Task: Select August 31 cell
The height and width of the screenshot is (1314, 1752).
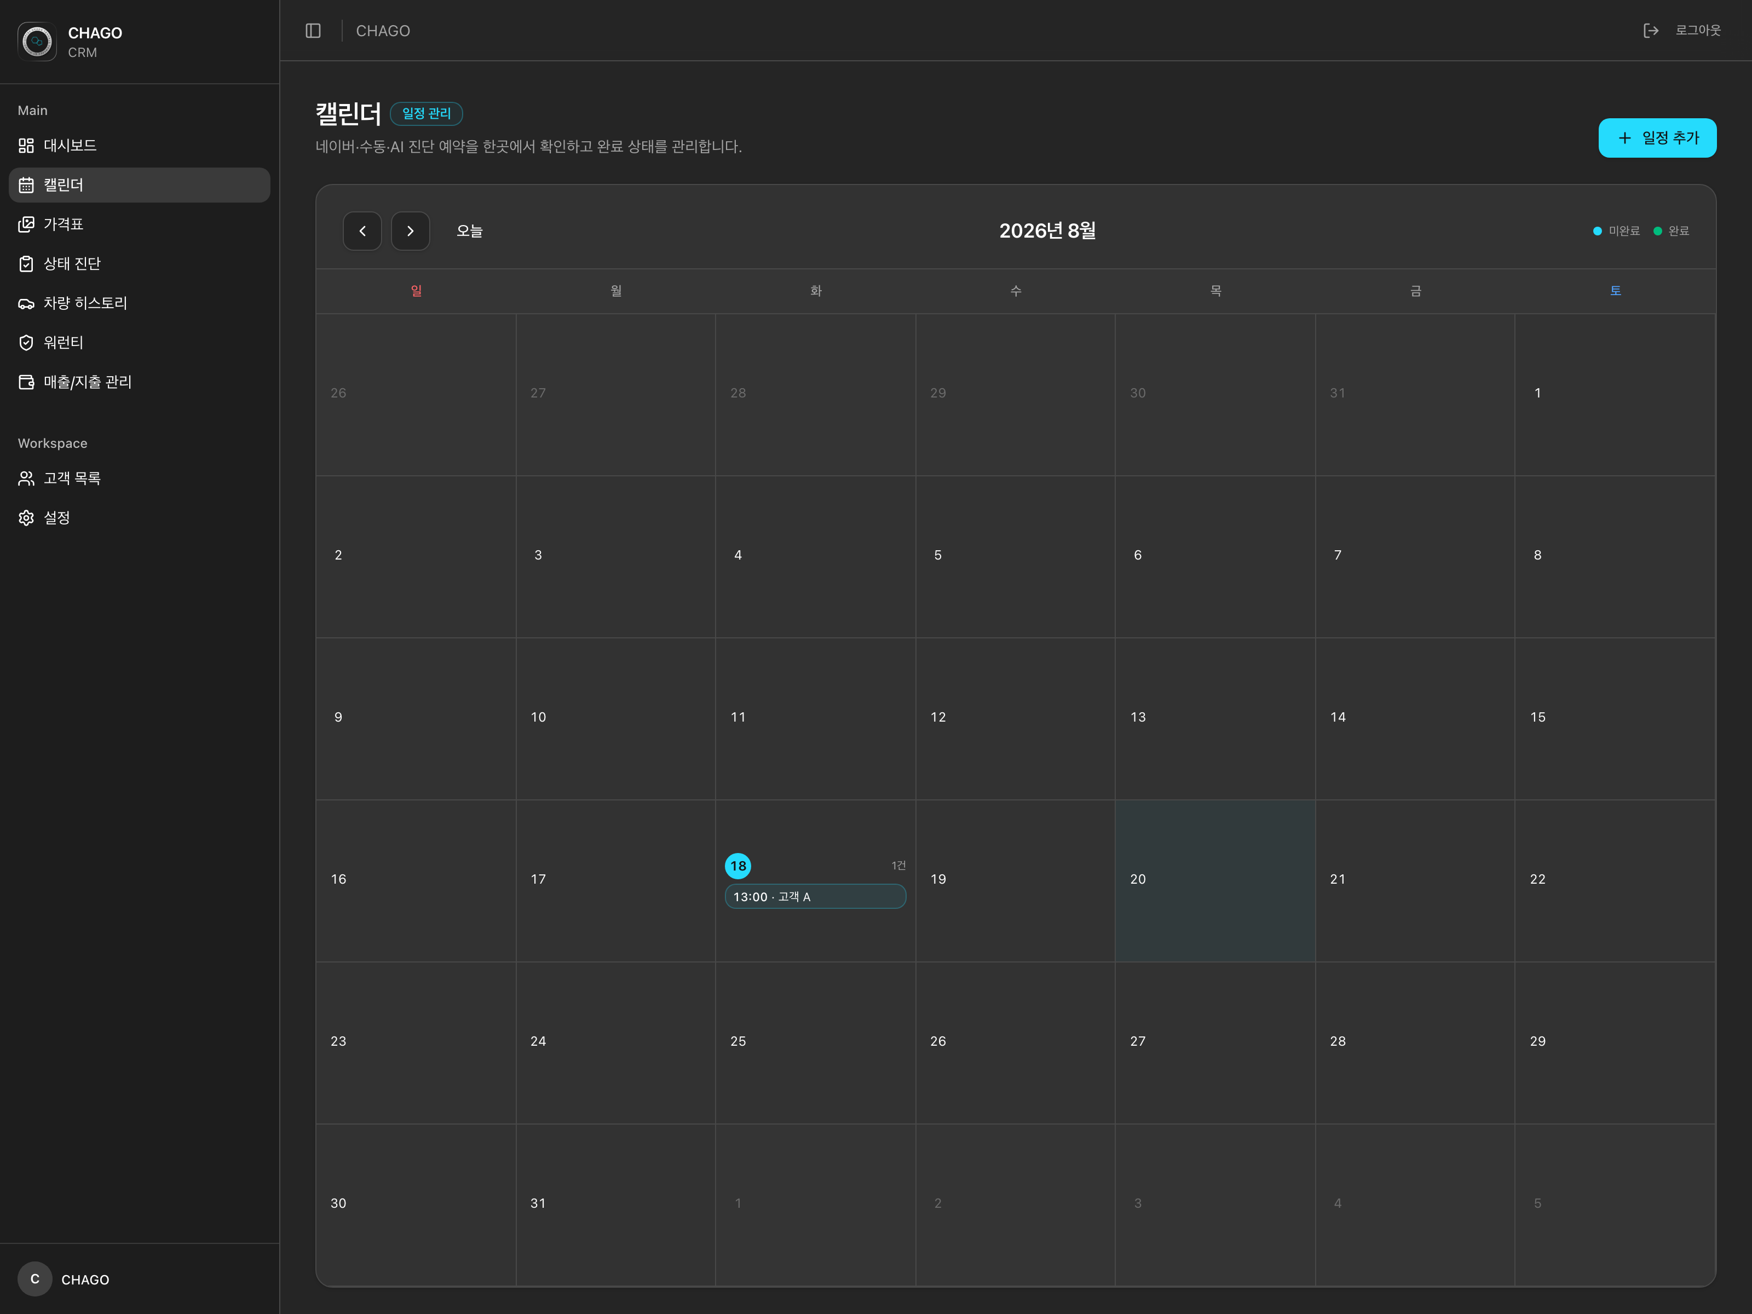Action: pyautogui.click(x=615, y=1204)
